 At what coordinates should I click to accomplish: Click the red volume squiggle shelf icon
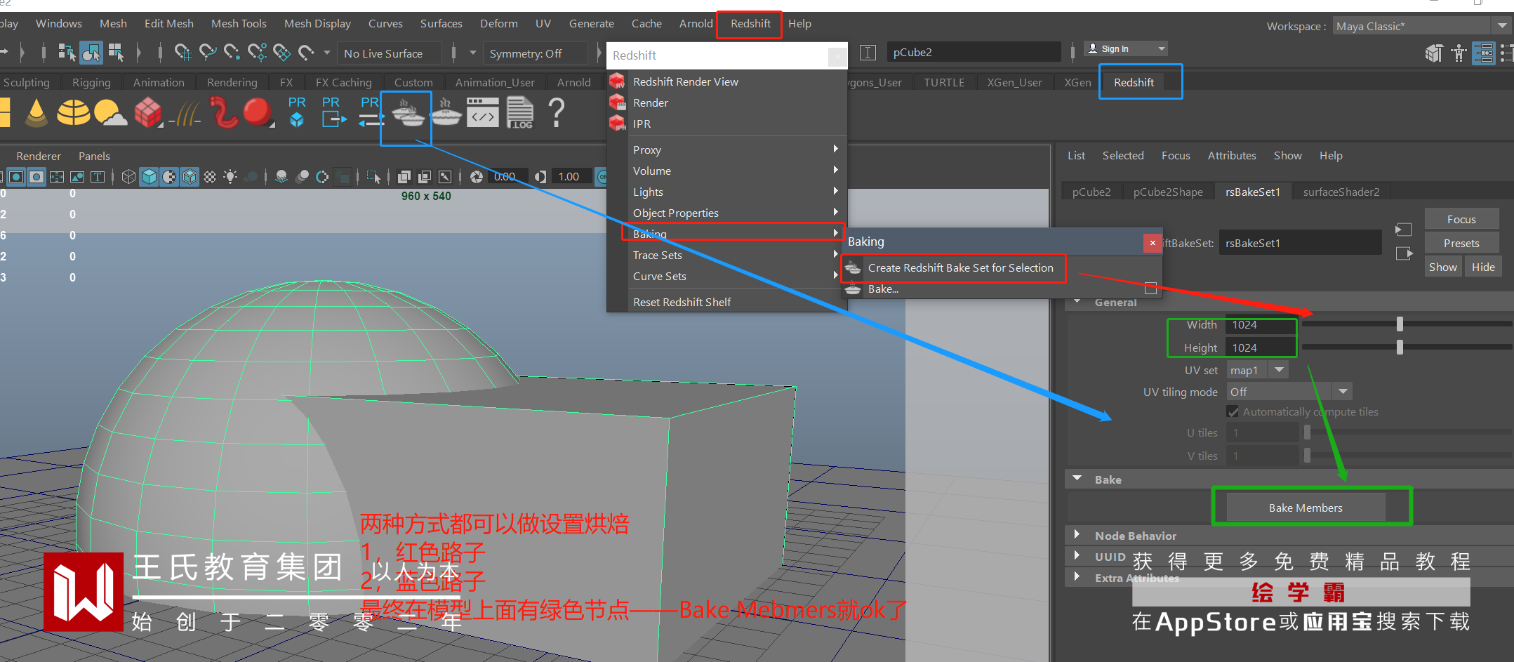224,112
